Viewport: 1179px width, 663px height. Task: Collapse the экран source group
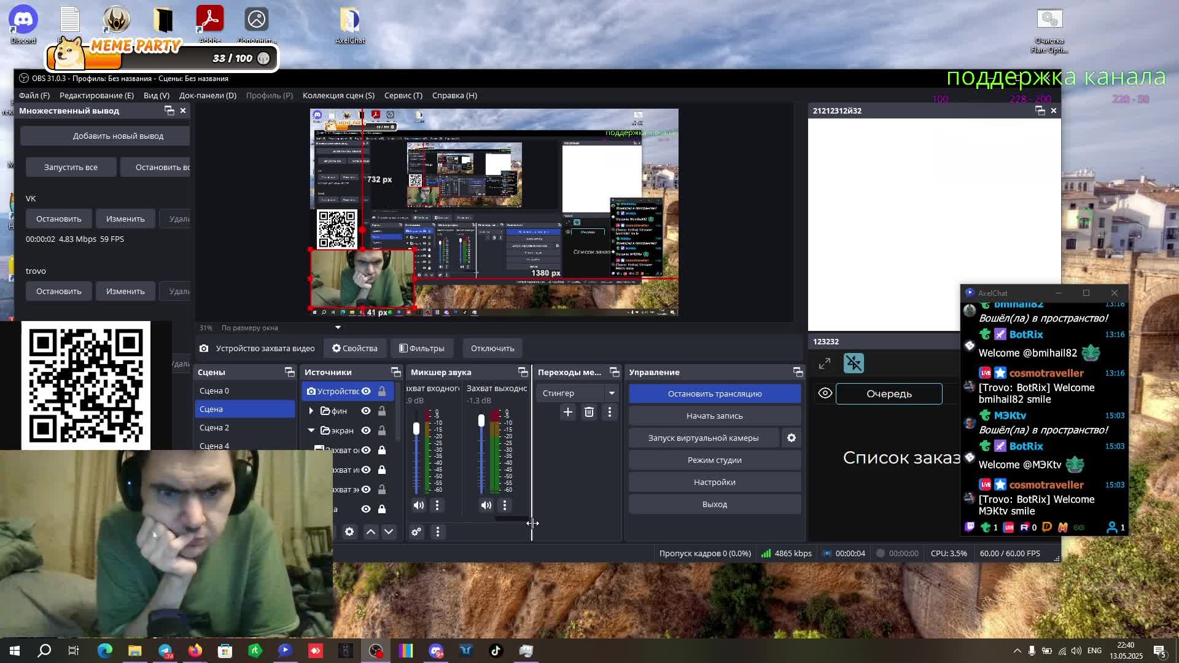click(311, 430)
